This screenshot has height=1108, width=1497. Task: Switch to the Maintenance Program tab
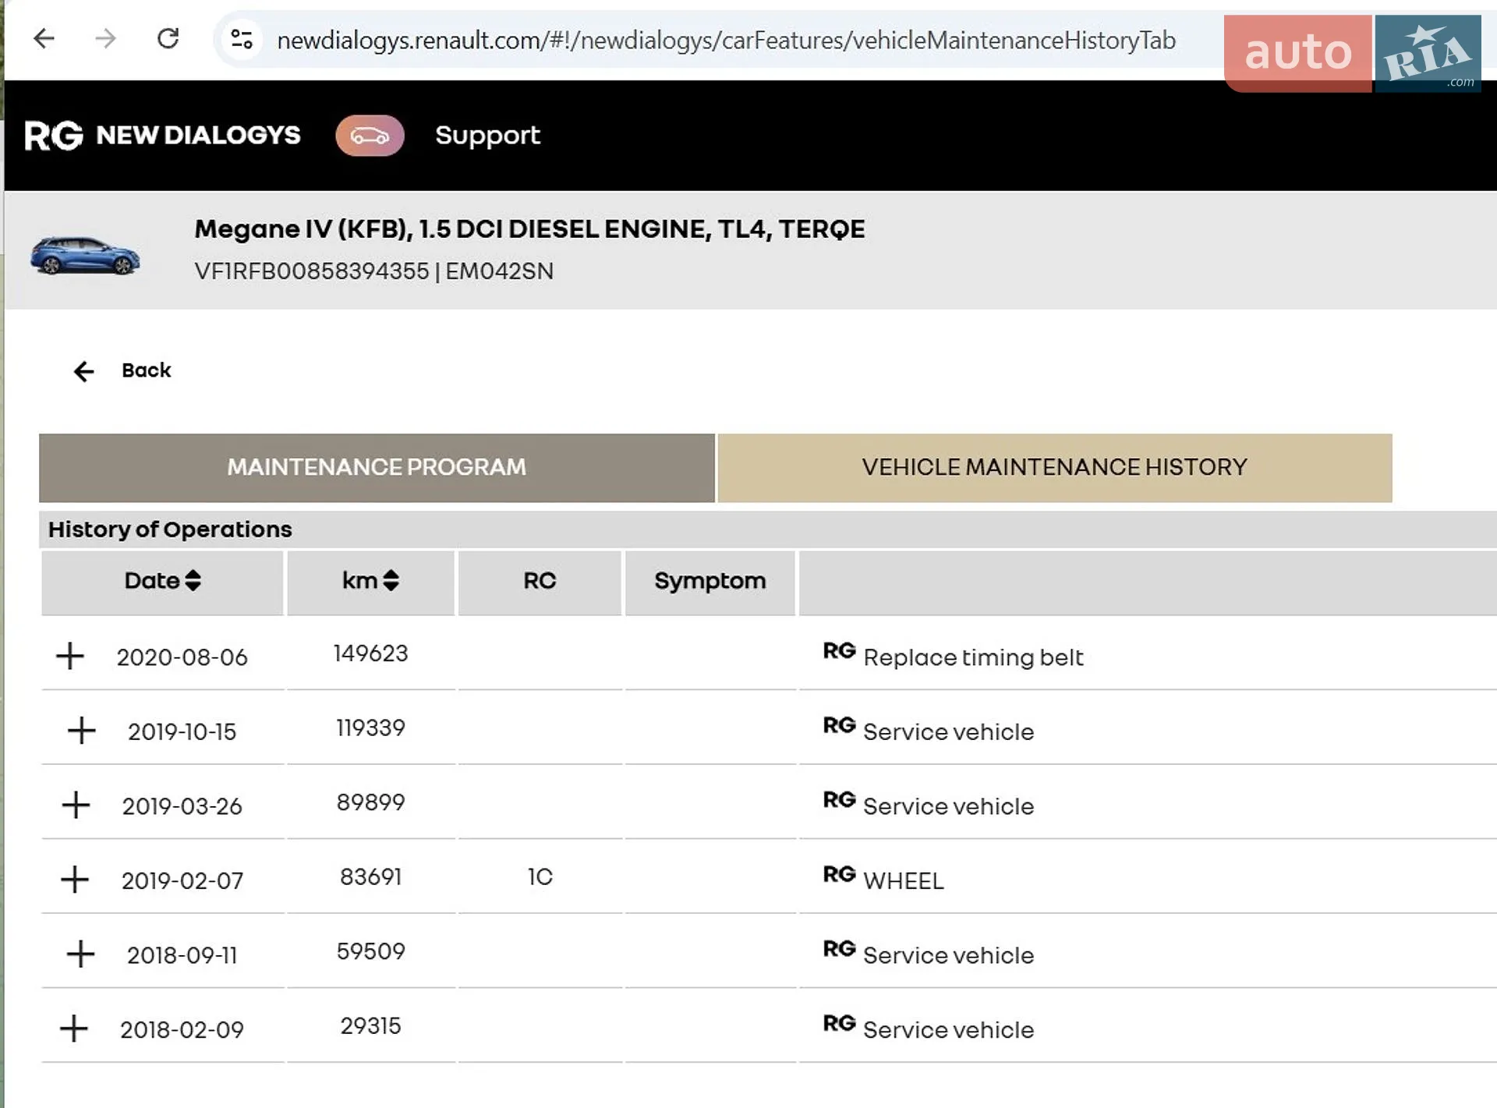coord(377,467)
